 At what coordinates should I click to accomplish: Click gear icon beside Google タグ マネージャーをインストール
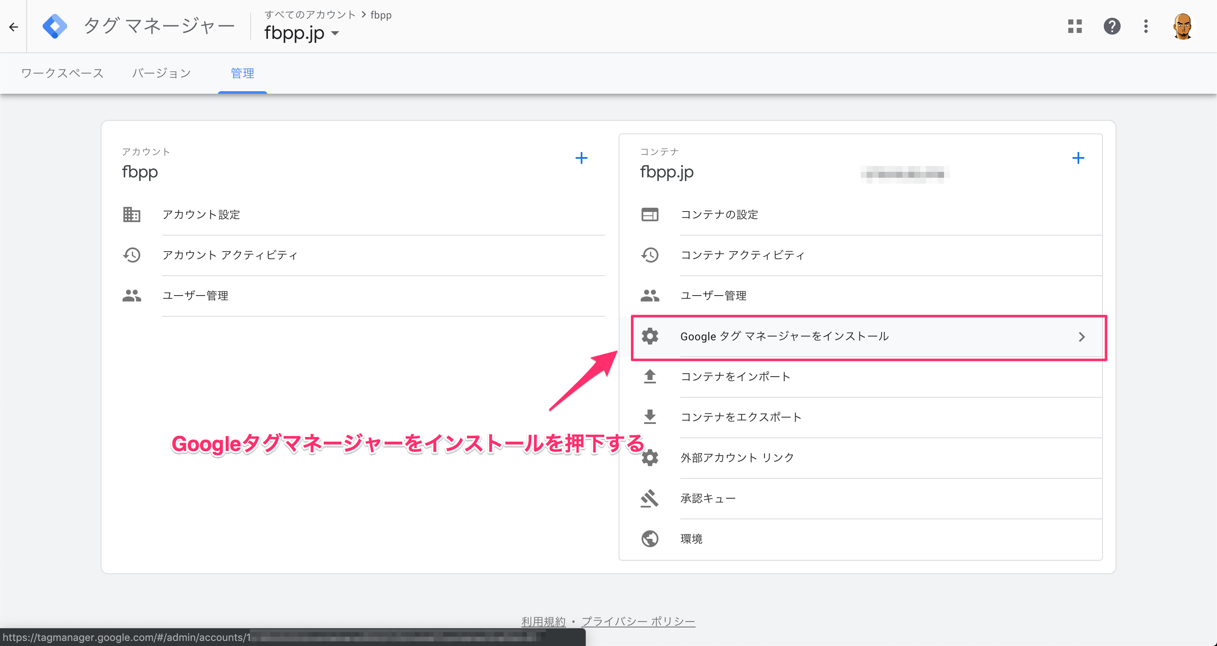coord(649,336)
